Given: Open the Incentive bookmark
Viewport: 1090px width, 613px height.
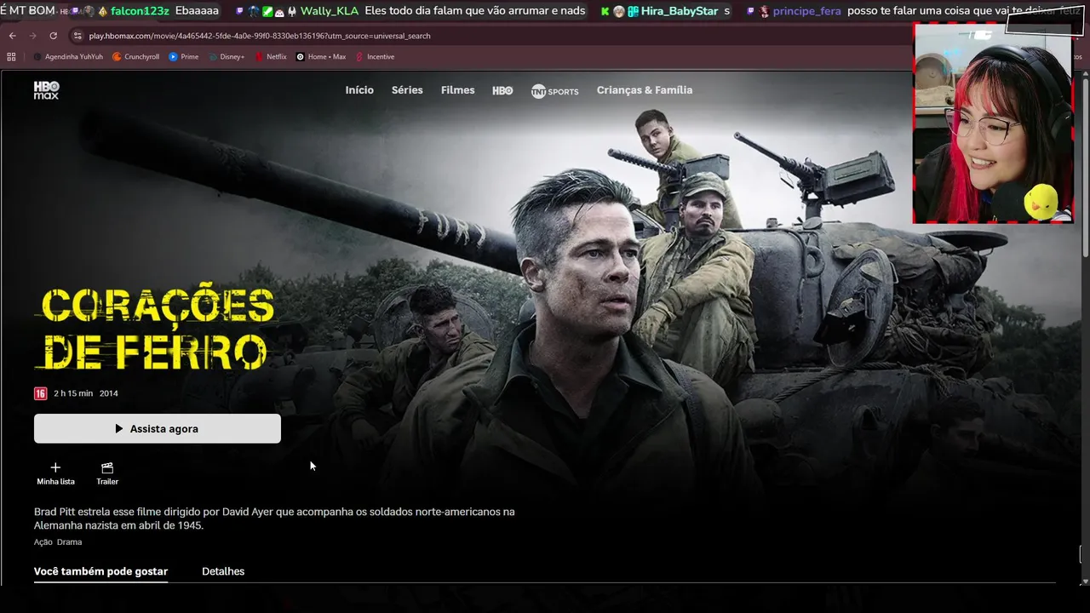Looking at the screenshot, I should click(375, 57).
